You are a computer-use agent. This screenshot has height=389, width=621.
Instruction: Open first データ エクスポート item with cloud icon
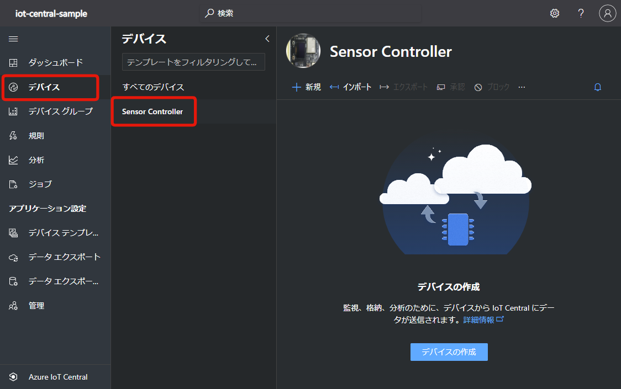[x=55, y=257]
